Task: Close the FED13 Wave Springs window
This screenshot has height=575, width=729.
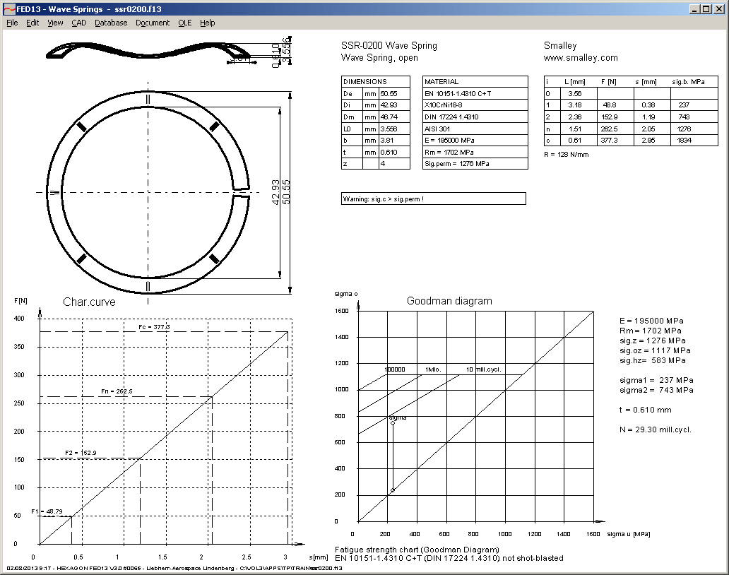Action: 718,9
